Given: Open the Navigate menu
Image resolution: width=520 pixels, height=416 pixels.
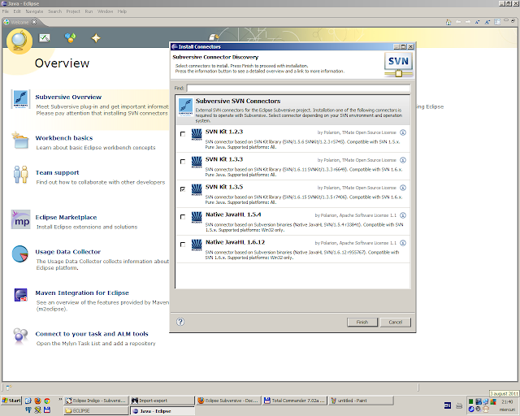Looking at the screenshot, I should point(34,11).
